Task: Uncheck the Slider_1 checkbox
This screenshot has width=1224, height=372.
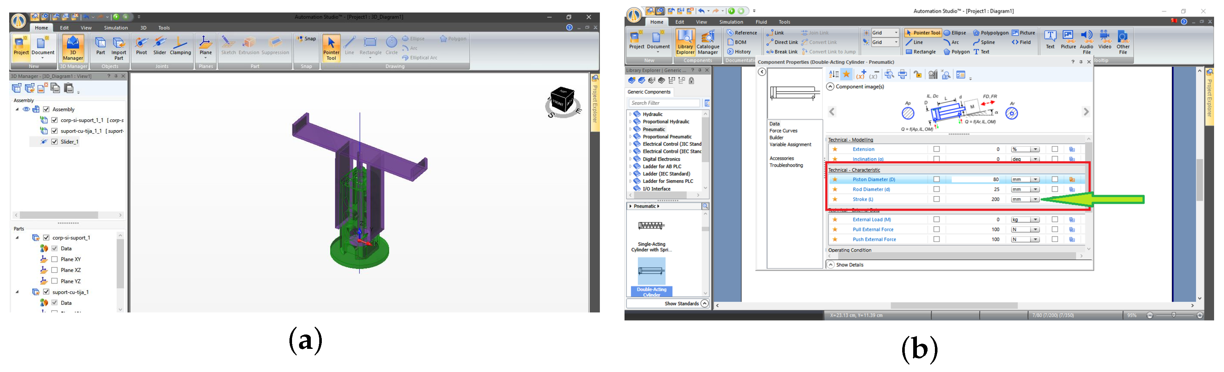Action: click(x=55, y=142)
